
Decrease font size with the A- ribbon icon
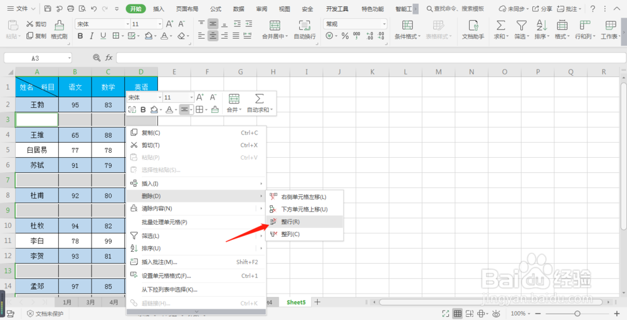click(x=182, y=24)
